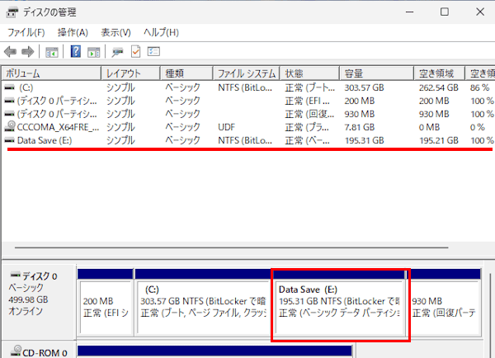Sort by the ボリューム column header
The image size is (495, 358).
click(x=51, y=73)
